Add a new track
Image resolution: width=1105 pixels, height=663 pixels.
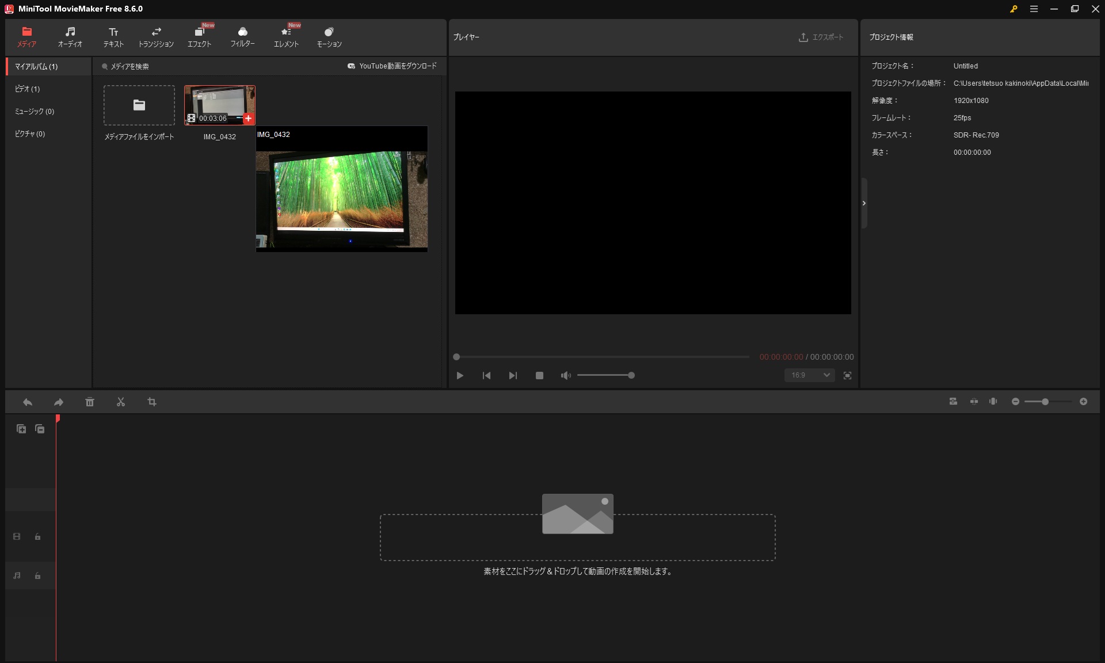point(21,429)
